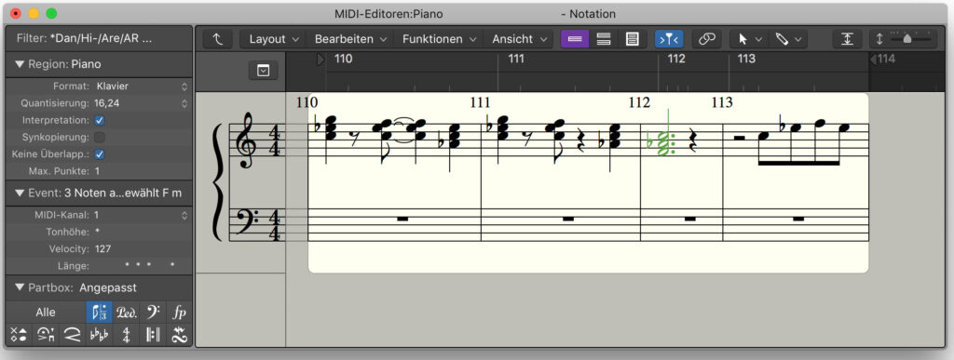Click bar 110 in the ruler
Viewport: 954px width, 360px height.
(343, 59)
